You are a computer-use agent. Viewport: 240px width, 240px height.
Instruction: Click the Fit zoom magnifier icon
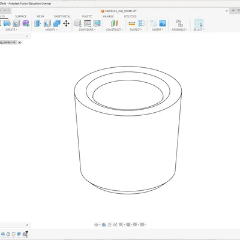click(x=121, y=224)
